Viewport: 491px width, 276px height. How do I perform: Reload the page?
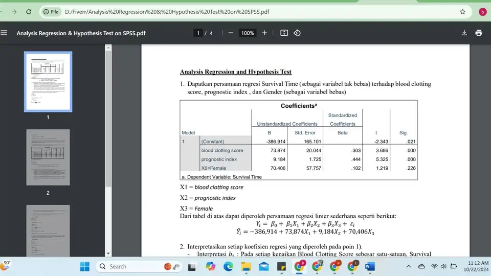[x=29, y=12]
